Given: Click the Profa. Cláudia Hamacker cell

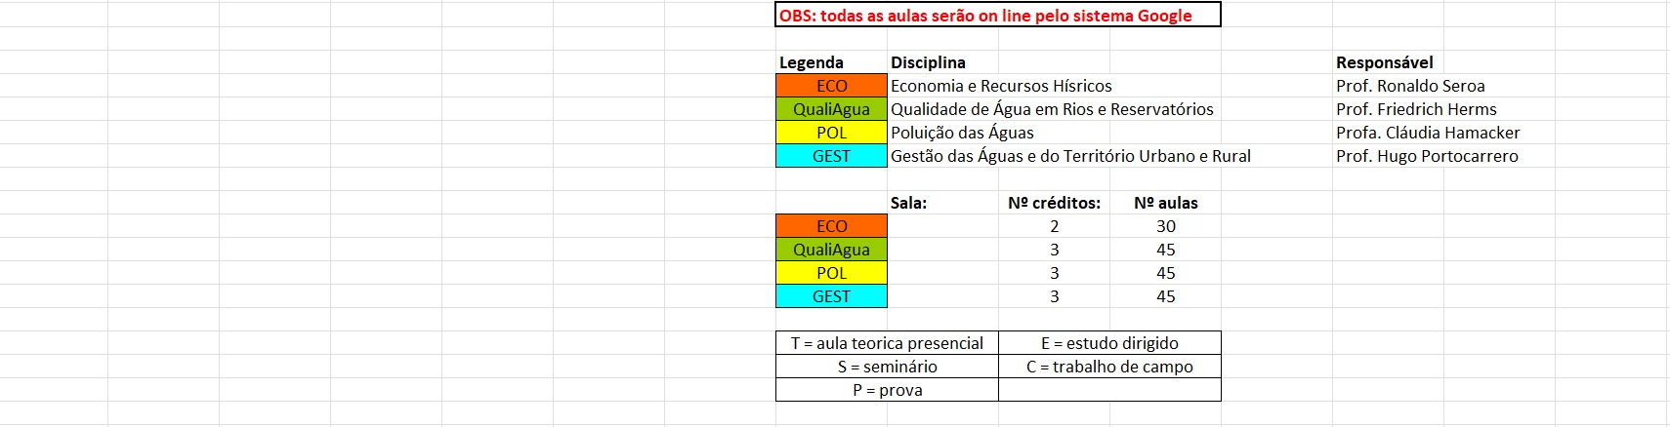Looking at the screenshot, I should 1428,133.
